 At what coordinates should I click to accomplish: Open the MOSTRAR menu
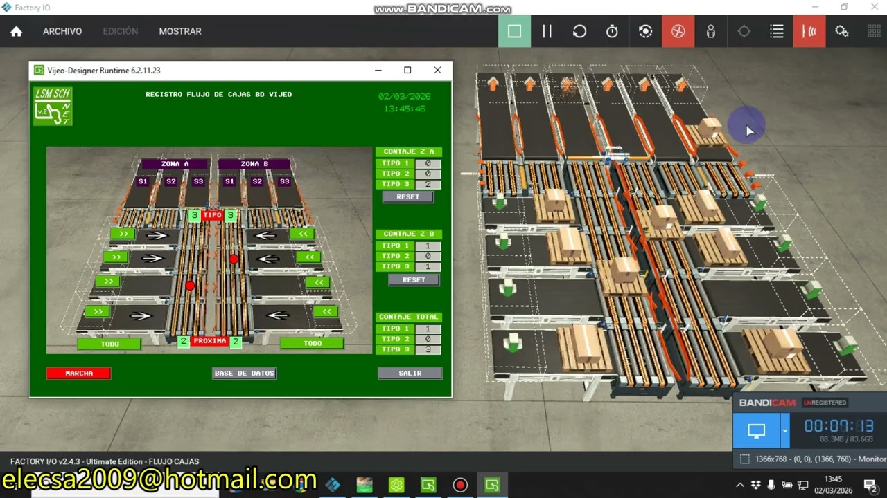pyautogui.click(x=180, y=31)
